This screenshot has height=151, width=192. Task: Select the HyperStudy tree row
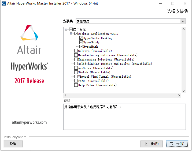91,42
